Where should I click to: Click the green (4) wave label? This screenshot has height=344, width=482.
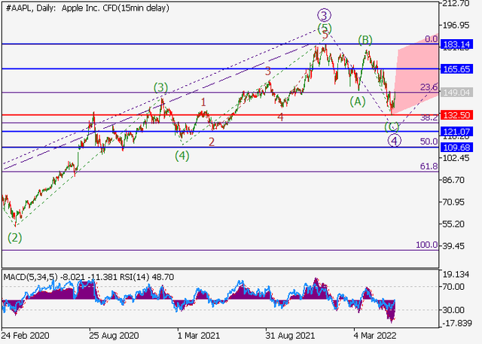(182, 156)
